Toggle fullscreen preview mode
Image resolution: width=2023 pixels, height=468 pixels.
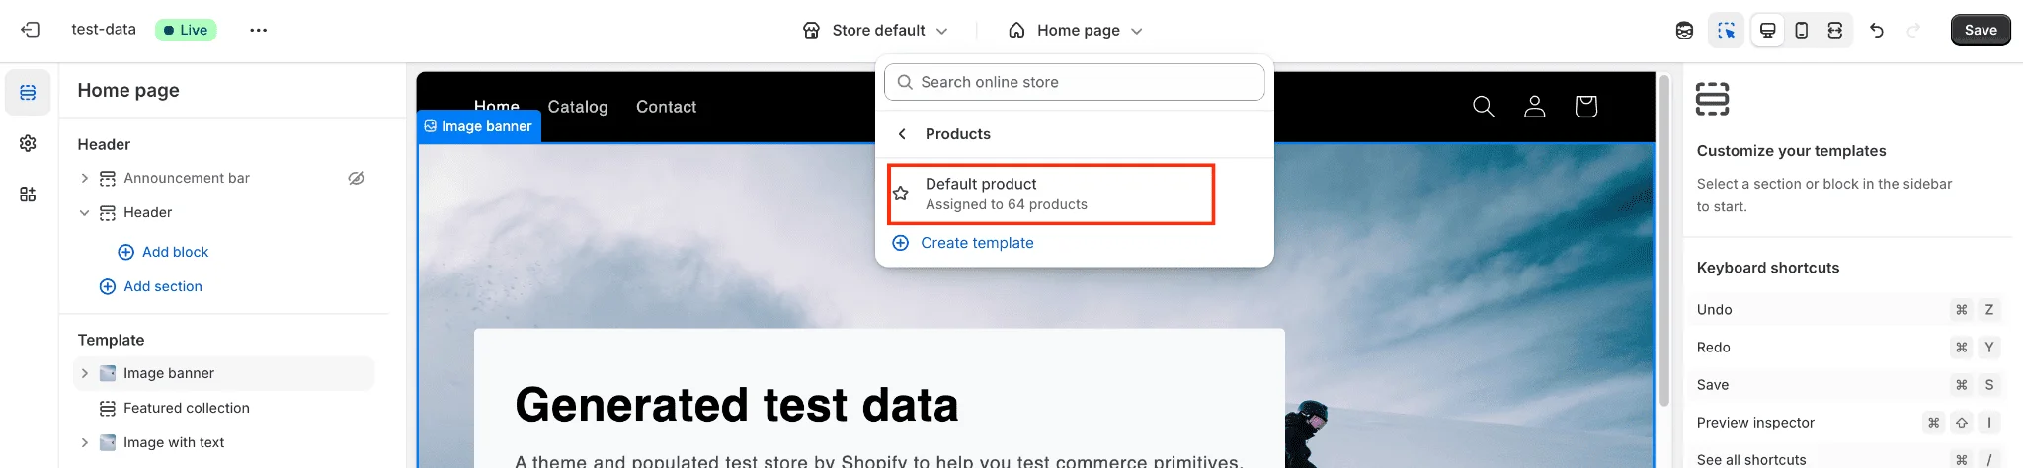(1834, 31)
